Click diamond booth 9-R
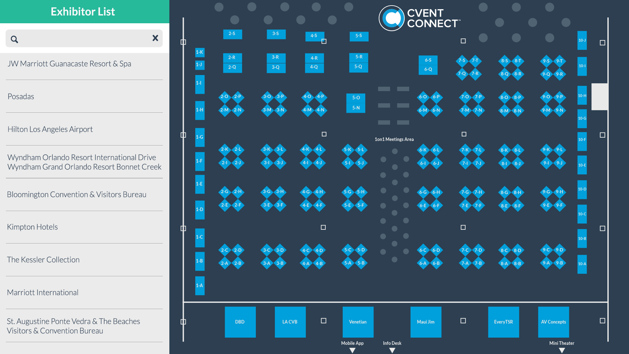Viewport: 629px width, 354px height. [560, 74]
